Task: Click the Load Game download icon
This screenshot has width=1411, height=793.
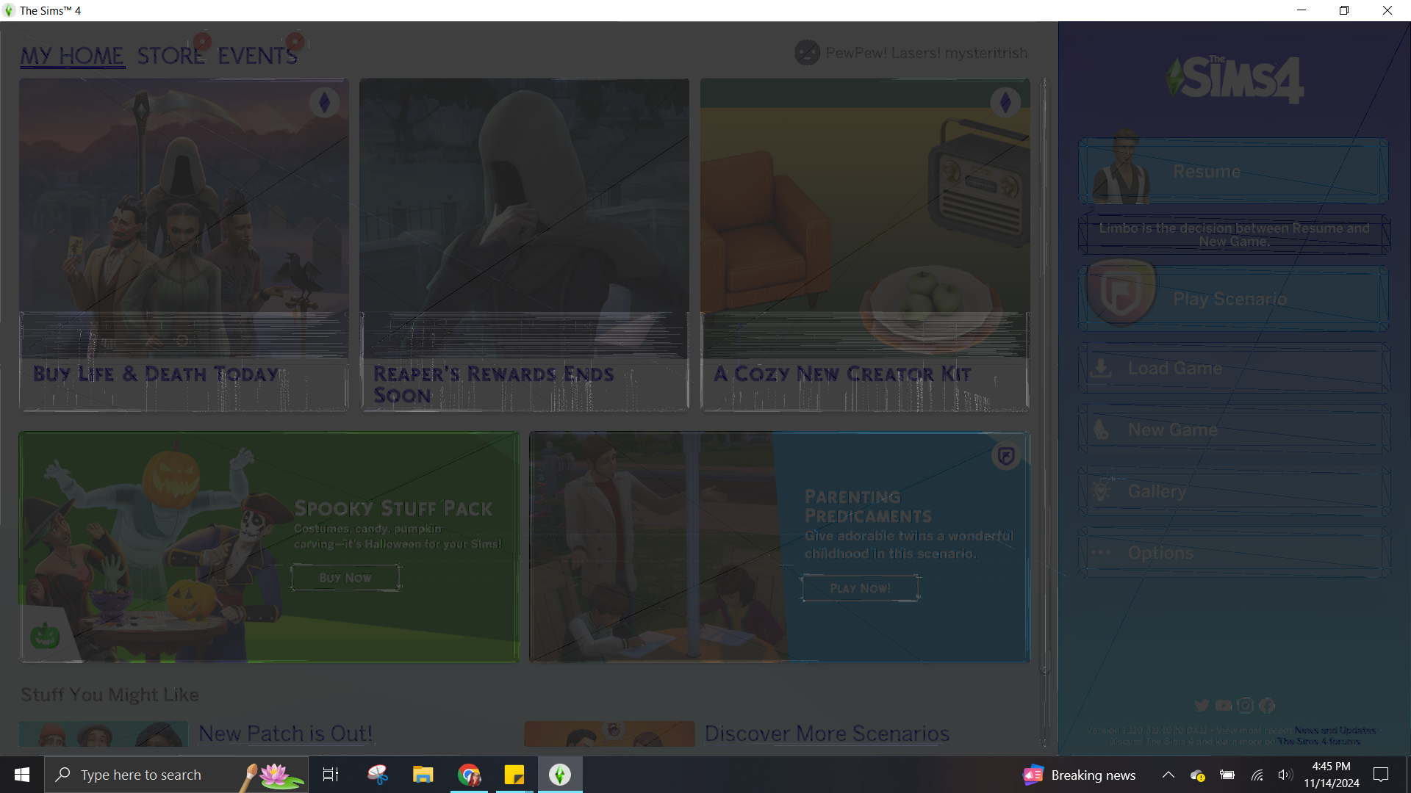Action: coord(1101,368)
